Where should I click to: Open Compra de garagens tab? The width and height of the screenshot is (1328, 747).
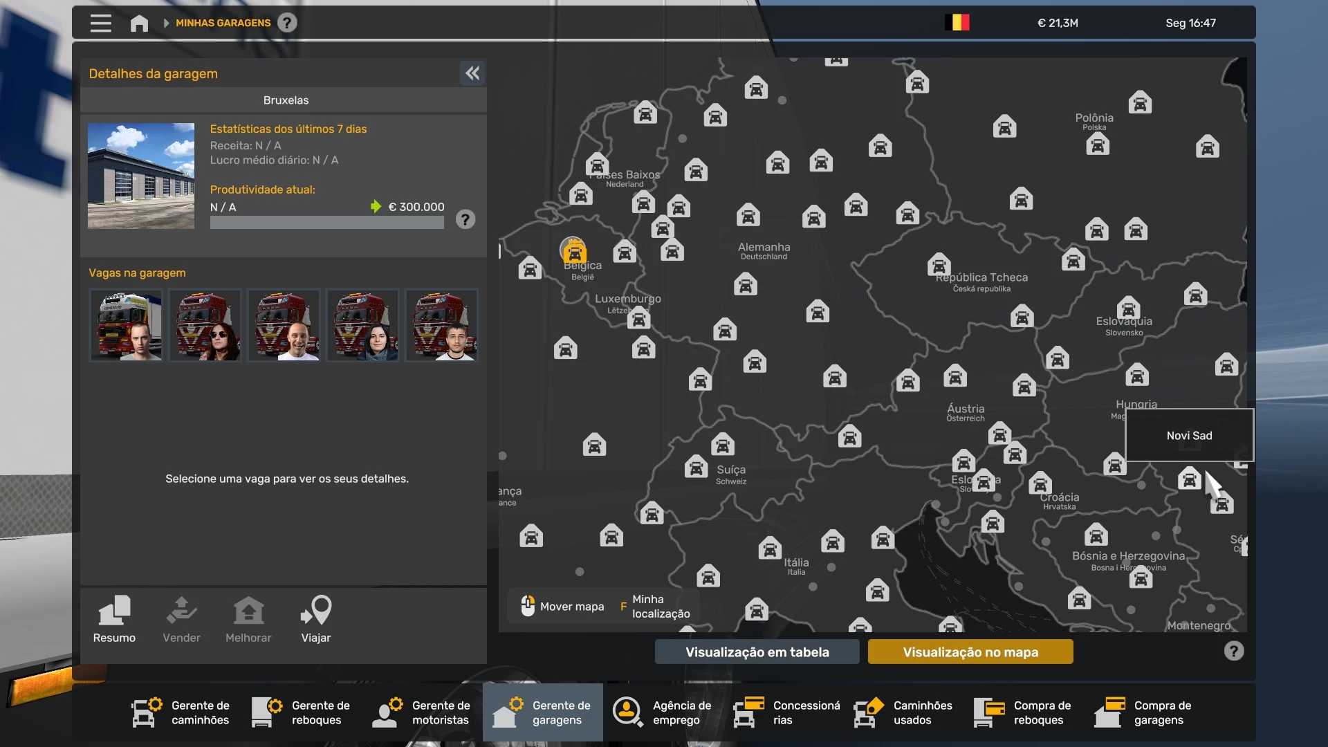1144,712
